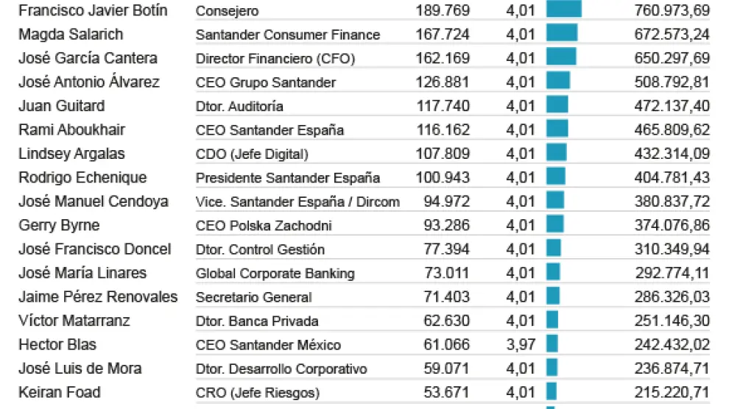Click the Lindsey Argalas name cell

pyautogui.click(x=71, y=154)
